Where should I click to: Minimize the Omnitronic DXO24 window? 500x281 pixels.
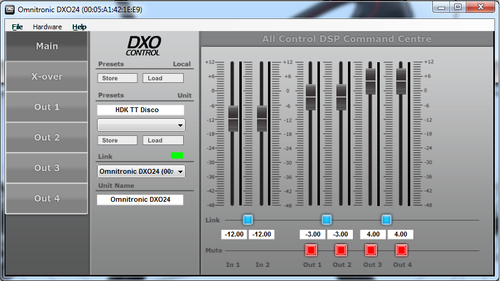click(x=441, y=7)
